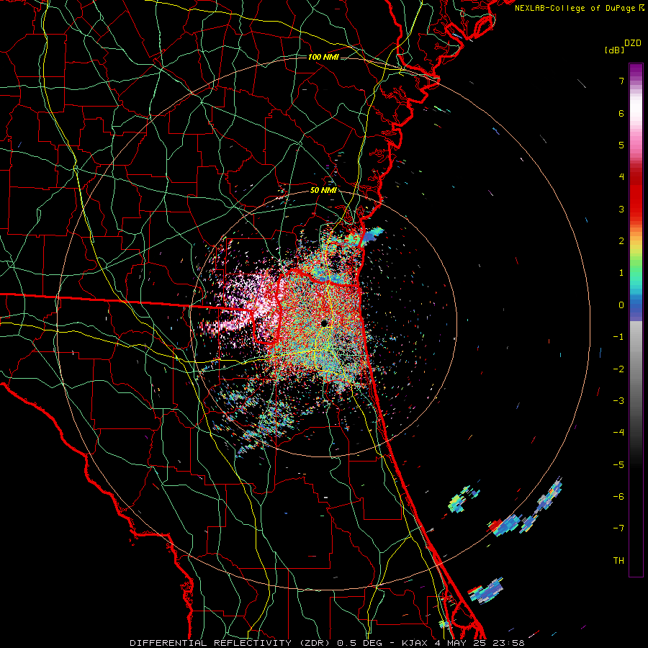The height and width of the screenshot is (648, 648).
Task: Click the [dB] units label
Action: pyautogui.click(x=614, y=50)
